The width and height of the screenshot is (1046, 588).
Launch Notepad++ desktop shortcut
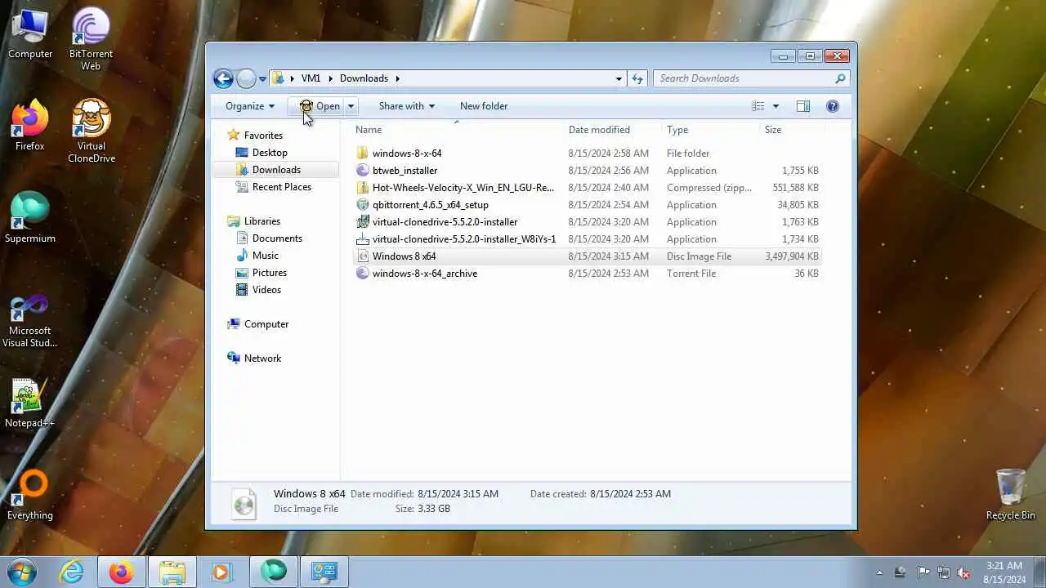pos(30,403)
